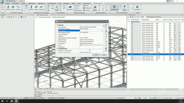Open Настройки in the Сервис group
Image resolution: width=184 pixels, height=103 pixels.
pos(137,8)
